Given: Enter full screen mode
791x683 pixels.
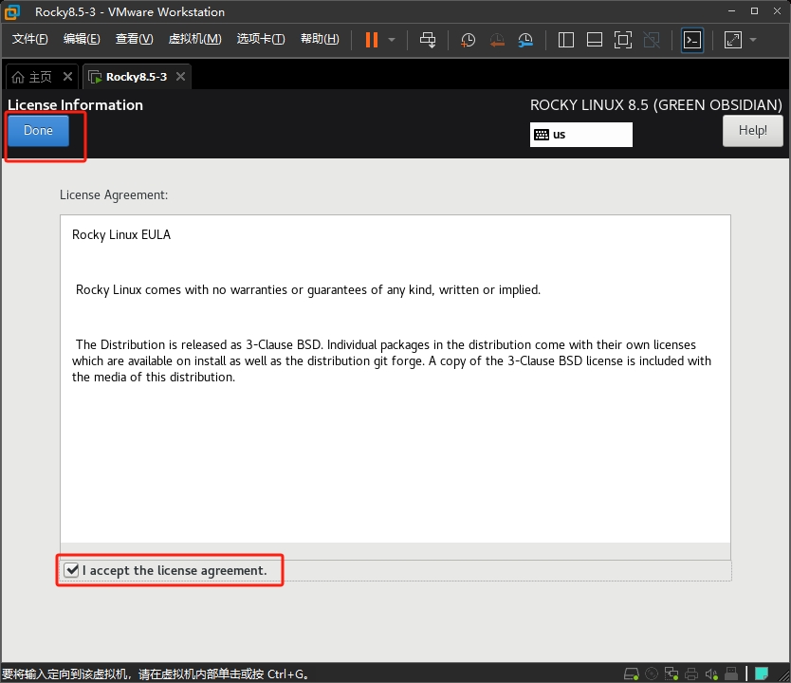Looking at the screenshot, I should [x=623, y=40].
